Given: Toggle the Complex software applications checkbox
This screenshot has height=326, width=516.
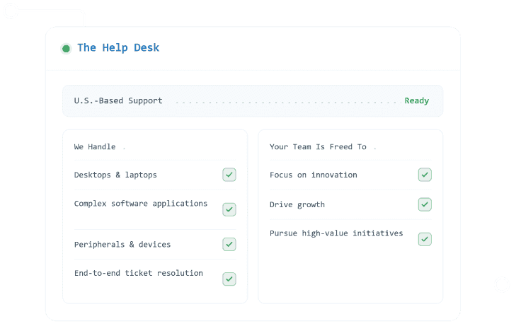Looking at the screenshot, I should [229, 209].
